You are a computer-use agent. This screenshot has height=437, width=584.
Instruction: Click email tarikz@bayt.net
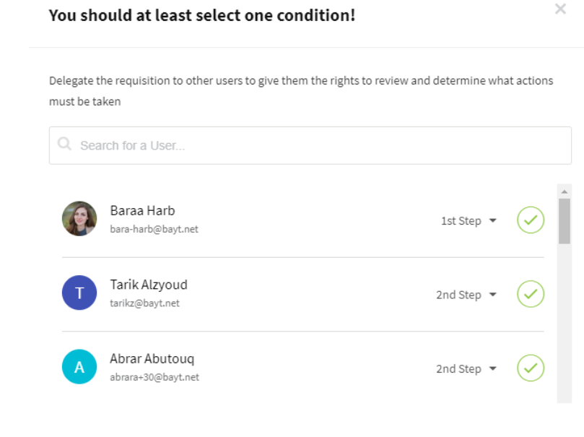pyautogui.click(x=144, y=303)
